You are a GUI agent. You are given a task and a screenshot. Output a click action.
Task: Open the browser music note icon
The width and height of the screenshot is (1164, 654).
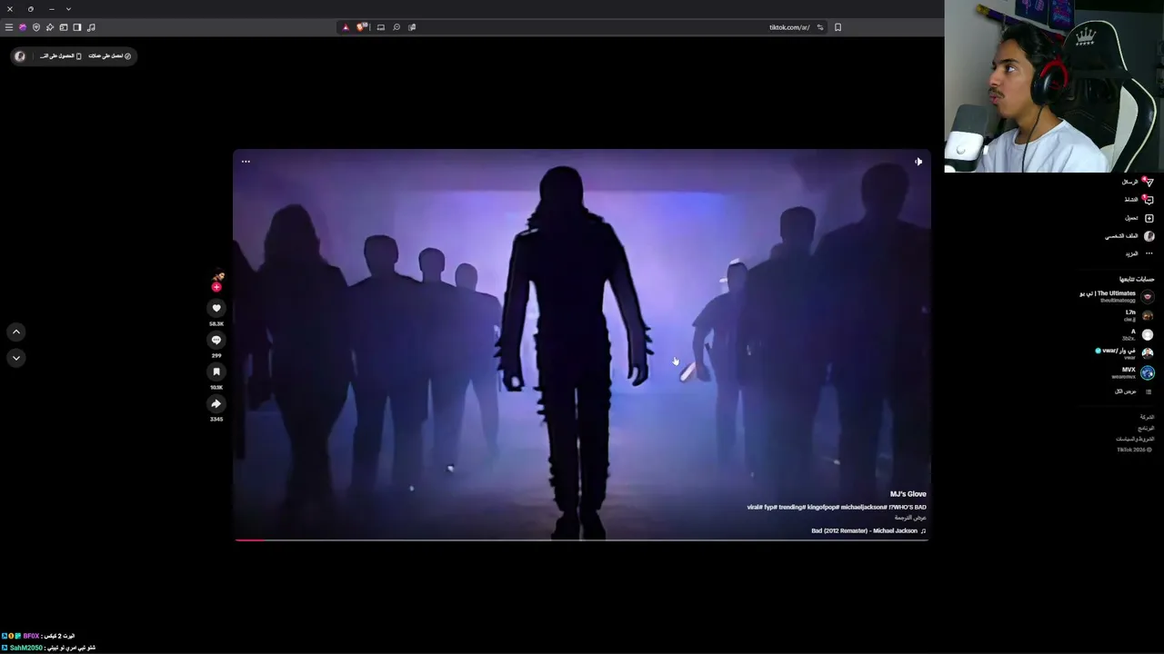91,27
